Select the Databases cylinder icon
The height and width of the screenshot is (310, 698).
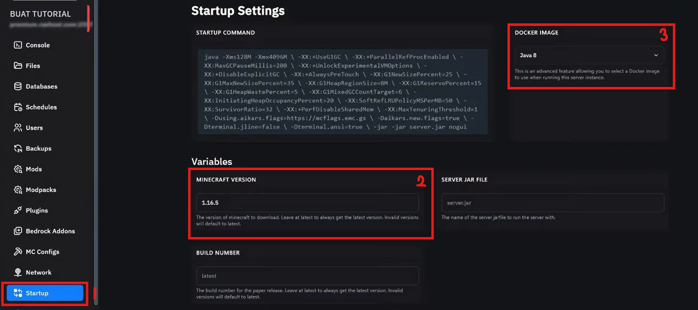click(x=18, y=86)
